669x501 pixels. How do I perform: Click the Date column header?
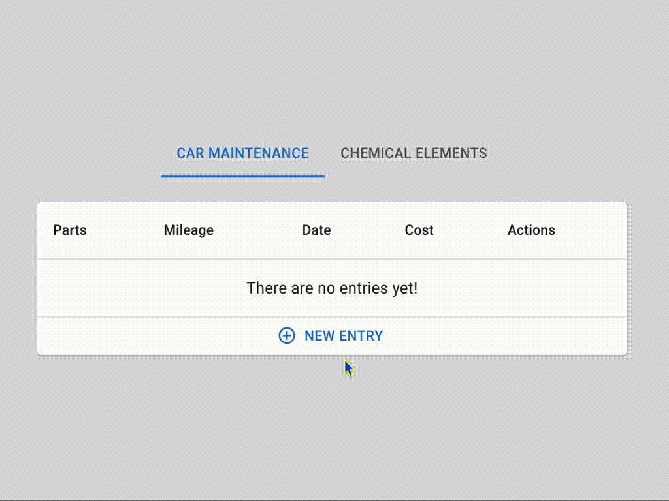coord(317,230)
